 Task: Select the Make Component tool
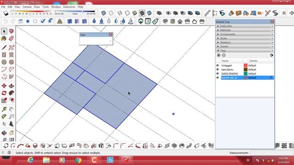[11, 31]
